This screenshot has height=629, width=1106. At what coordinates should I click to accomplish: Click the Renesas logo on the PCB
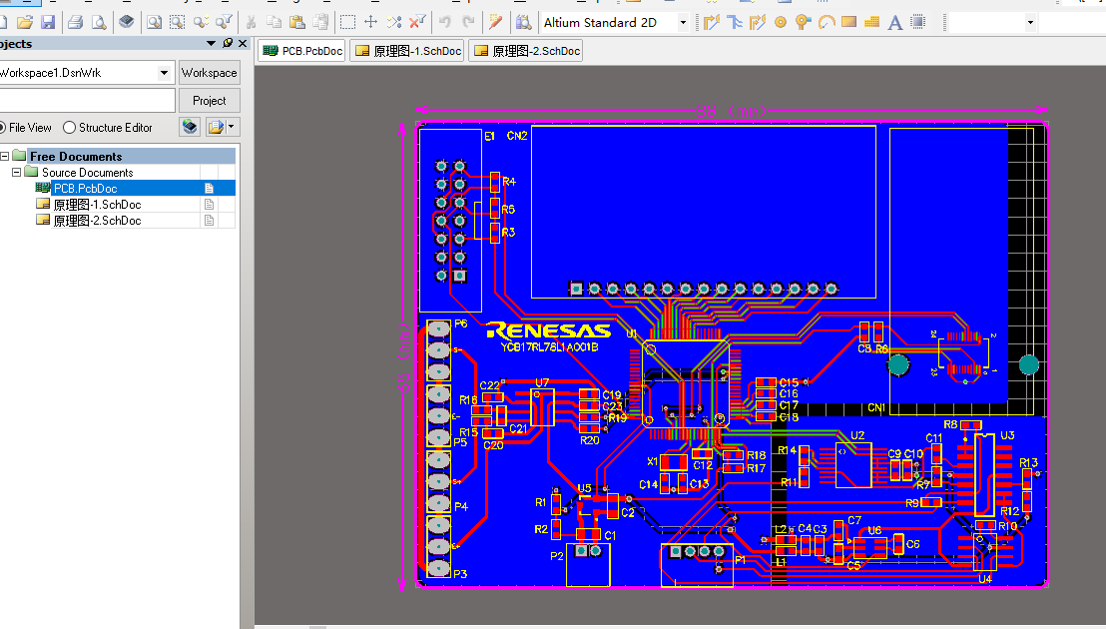pos(549,330)
